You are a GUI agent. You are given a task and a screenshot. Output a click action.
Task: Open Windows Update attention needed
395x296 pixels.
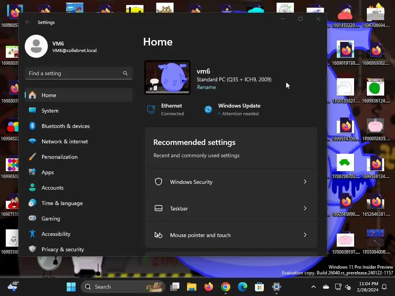click(x=232, y=109)
